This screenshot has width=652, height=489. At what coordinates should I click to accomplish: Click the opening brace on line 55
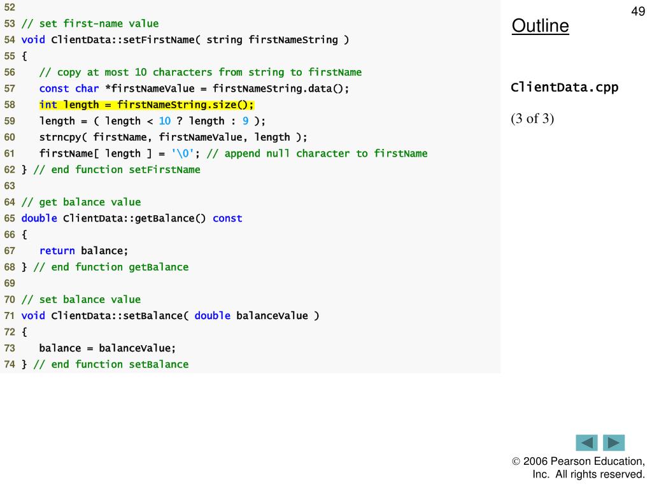pos(24,56)
